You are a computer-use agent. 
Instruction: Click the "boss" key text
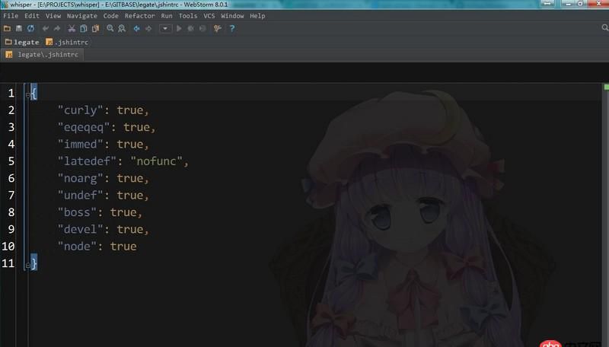point(77,212)
